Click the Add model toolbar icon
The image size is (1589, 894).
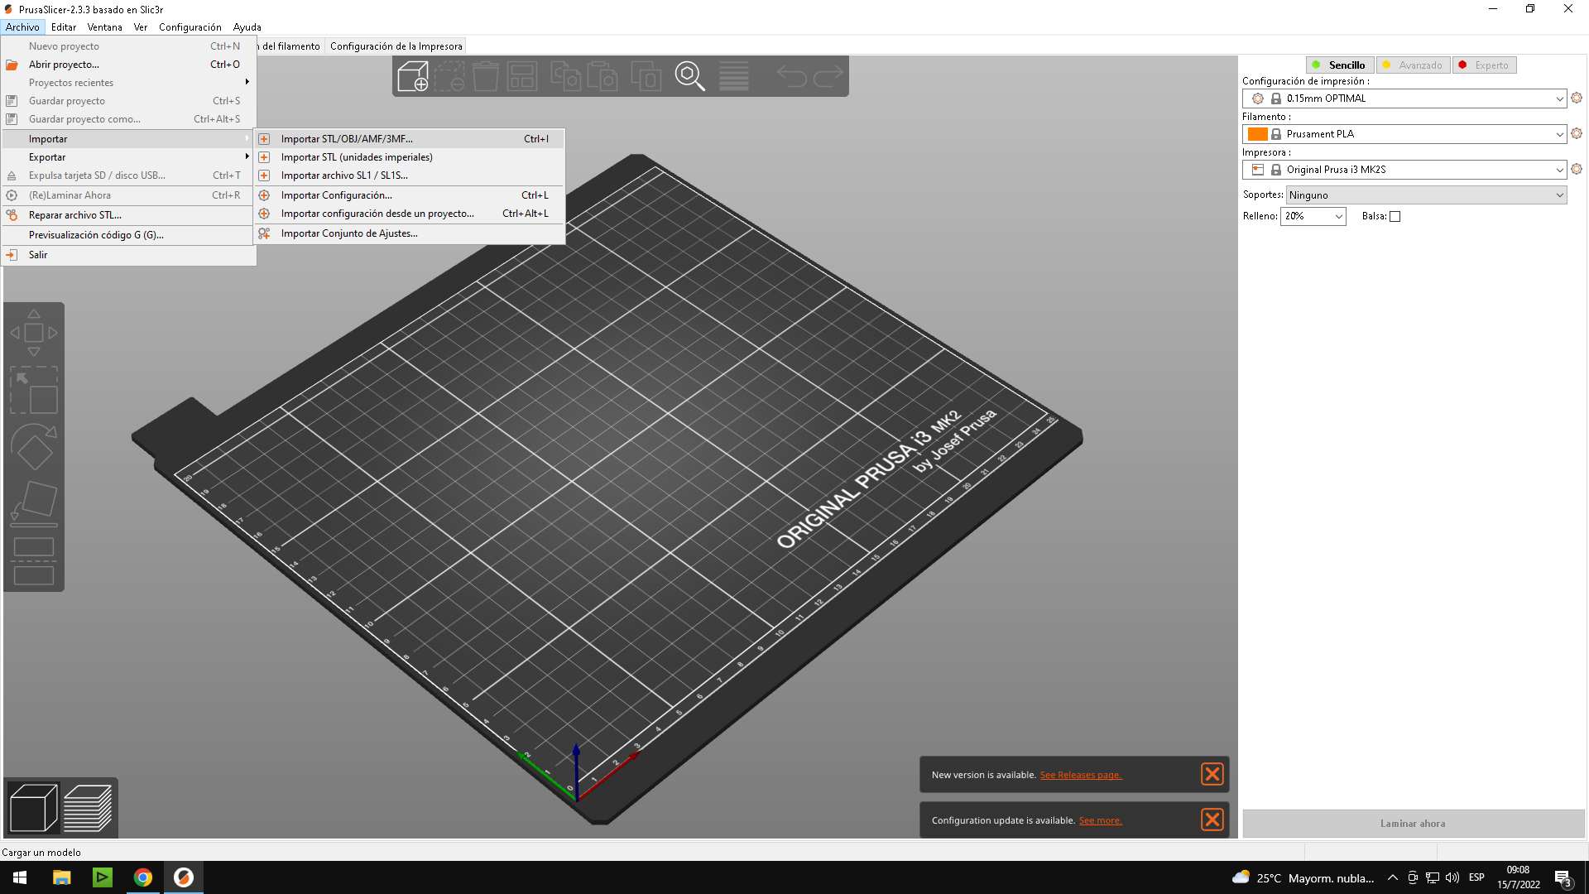(413, 76)
